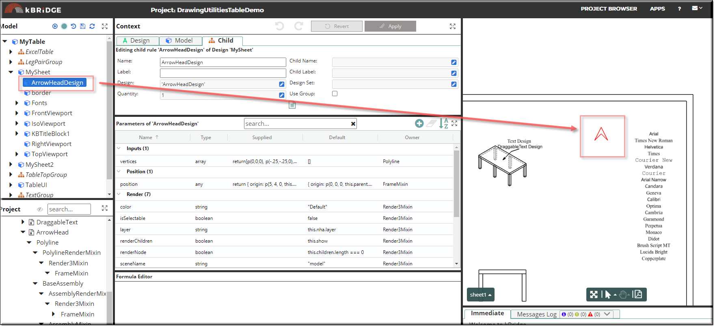
Task: Select ArrowHeadDesign in the model tree
Action: point(54,83)
